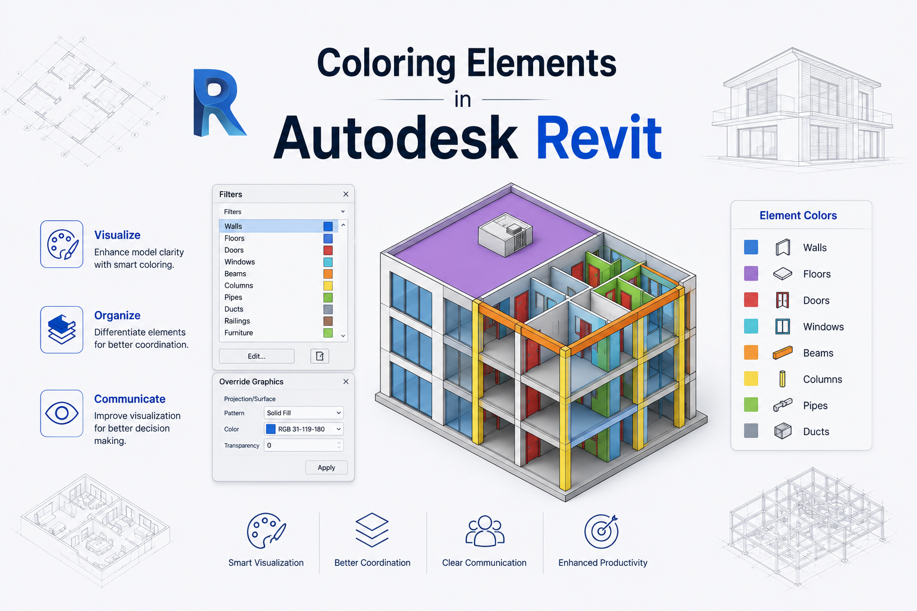Close the Override Graphics panel

(346, 381)
